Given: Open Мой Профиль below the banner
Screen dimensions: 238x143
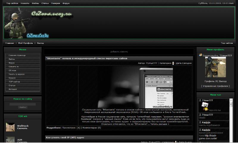Looking at the screenshot, I should (26, 43).
